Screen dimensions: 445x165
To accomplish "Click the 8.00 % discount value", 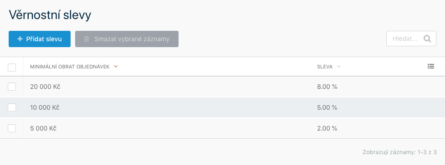I will (327, 87).
